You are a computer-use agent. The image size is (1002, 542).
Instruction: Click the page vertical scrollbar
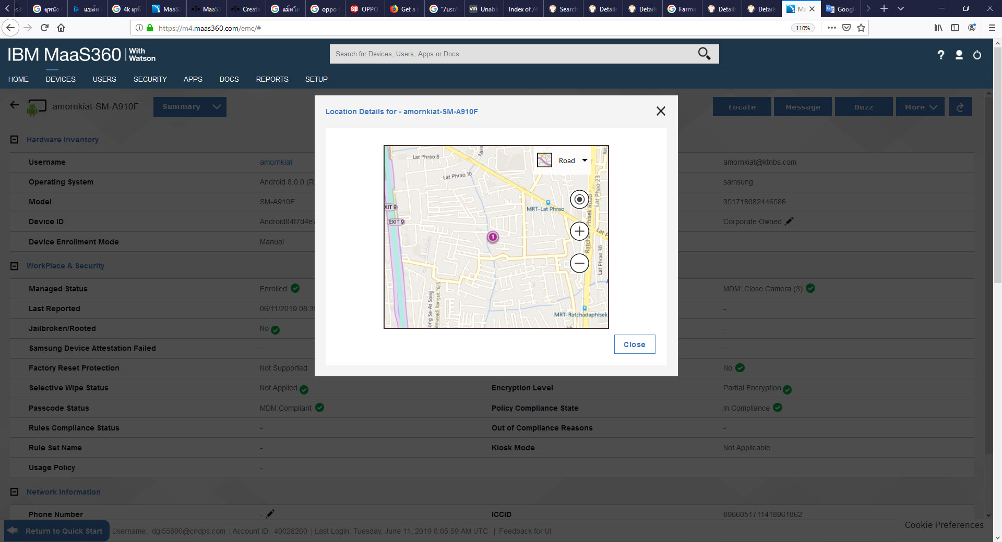click(997, 164)
